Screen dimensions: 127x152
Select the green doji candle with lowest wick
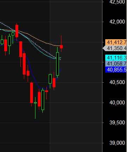[35, 103]
